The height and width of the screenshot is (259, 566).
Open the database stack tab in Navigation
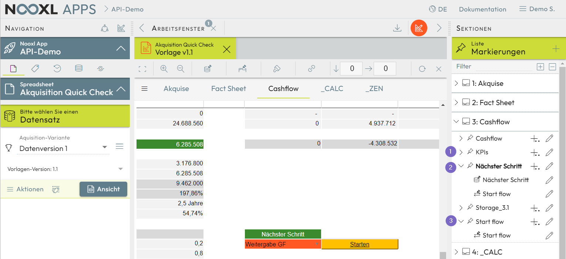click(x=79, y=68)
